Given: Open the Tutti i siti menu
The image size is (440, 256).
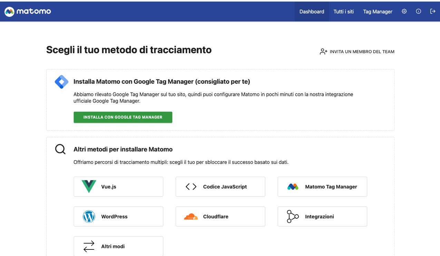Looking at the screenshot, I should click(x=343, y=11).
